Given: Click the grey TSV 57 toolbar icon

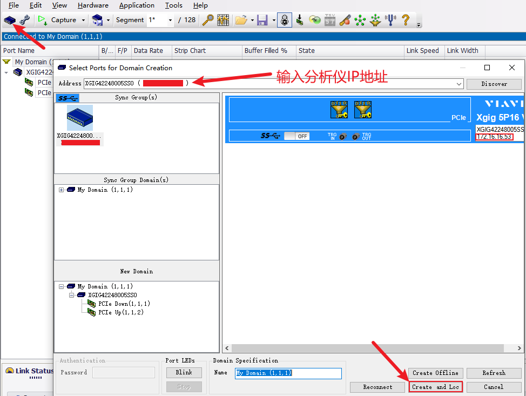Looking at the screenshot, I should (x=330, y=20).
